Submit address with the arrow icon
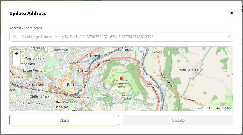243x135 pixels. 229,37
